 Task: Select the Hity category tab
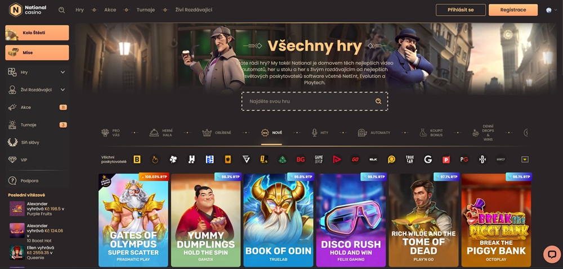(x=320, y=133)
